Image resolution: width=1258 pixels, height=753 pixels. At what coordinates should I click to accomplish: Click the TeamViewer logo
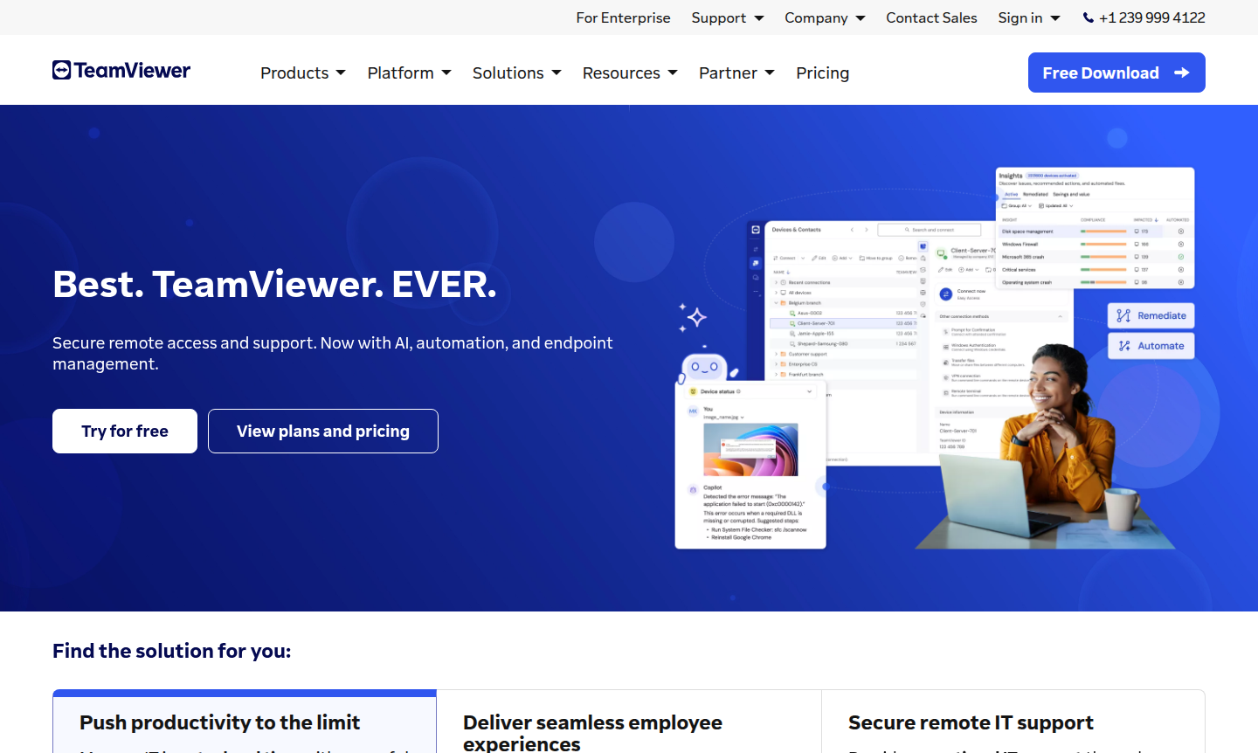point(121,70)
